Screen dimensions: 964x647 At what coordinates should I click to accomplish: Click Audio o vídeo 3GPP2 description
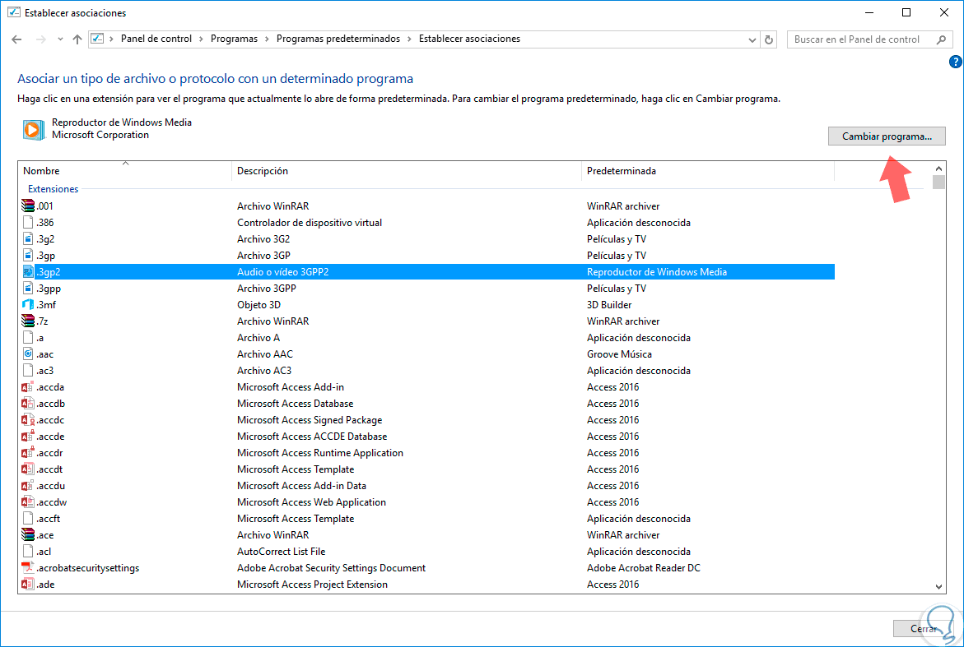pos(283,272)
